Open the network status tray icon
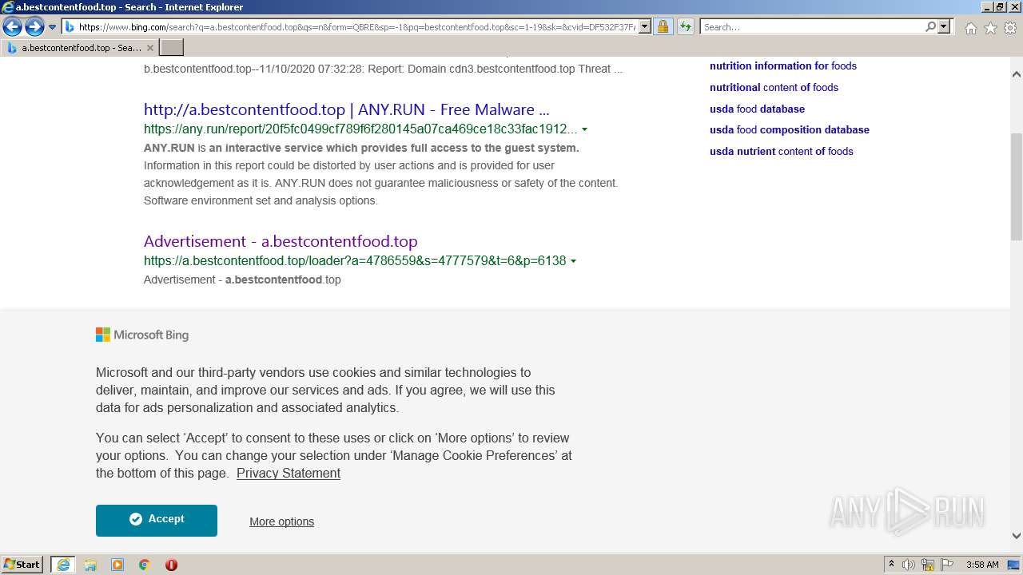Image resolution: width=1023 pixels, height=575 pixels. point(928,565)
